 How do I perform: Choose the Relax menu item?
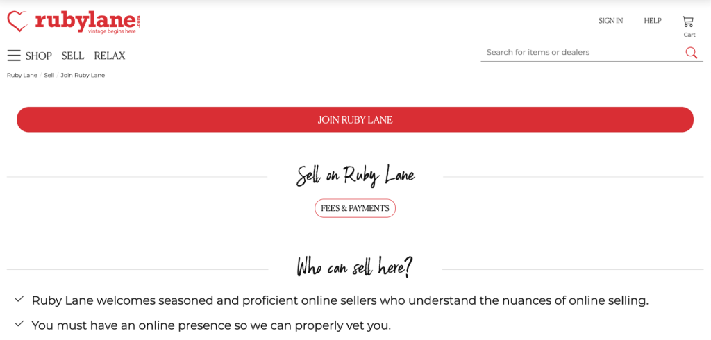coord(110,56)
